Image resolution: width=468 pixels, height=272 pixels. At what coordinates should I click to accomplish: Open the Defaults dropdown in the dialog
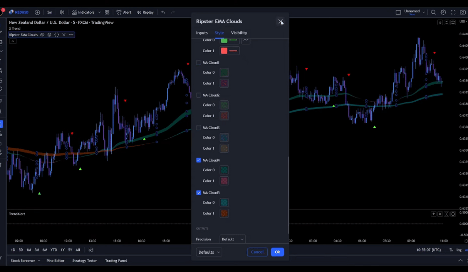[x=209, y=252]
